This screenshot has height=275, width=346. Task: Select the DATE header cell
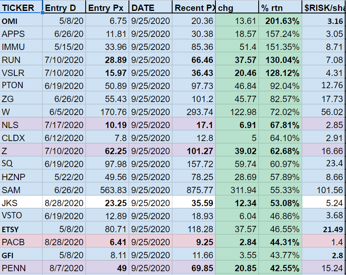click(x=150, y=7)
